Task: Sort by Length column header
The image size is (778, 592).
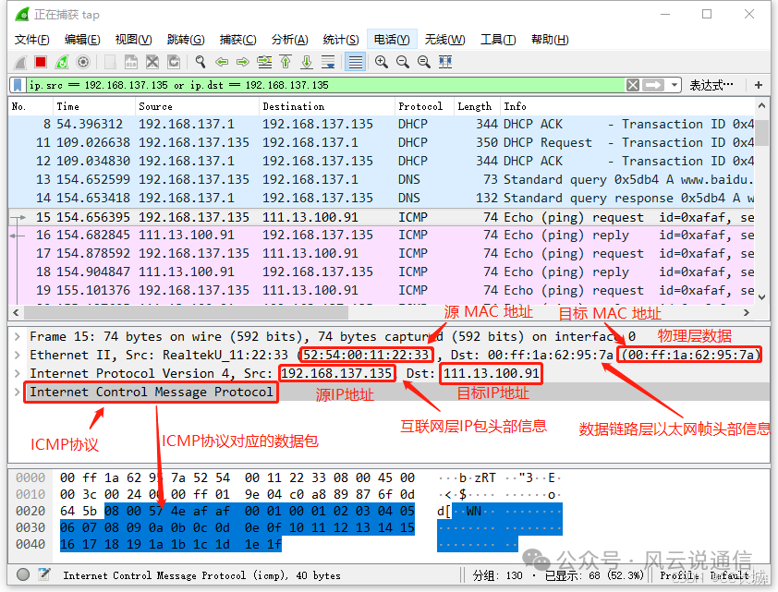Action: [478, 106]
